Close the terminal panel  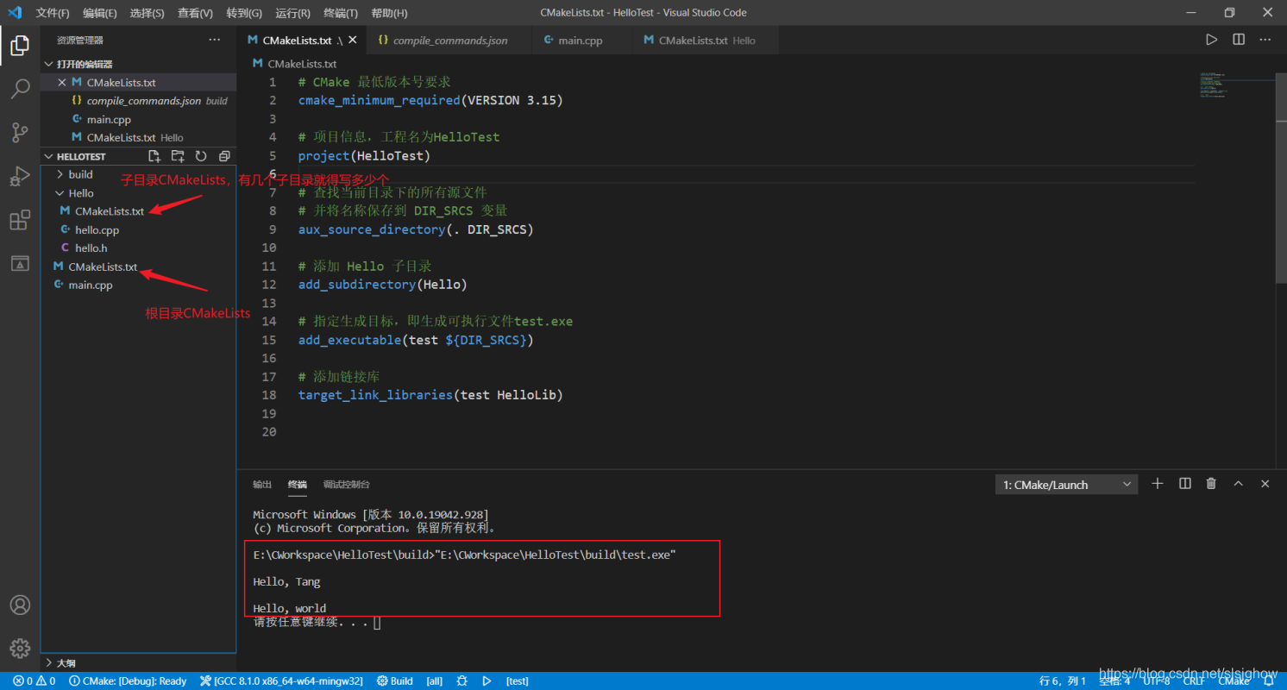pyautogui.click(x=1265, y=484)
